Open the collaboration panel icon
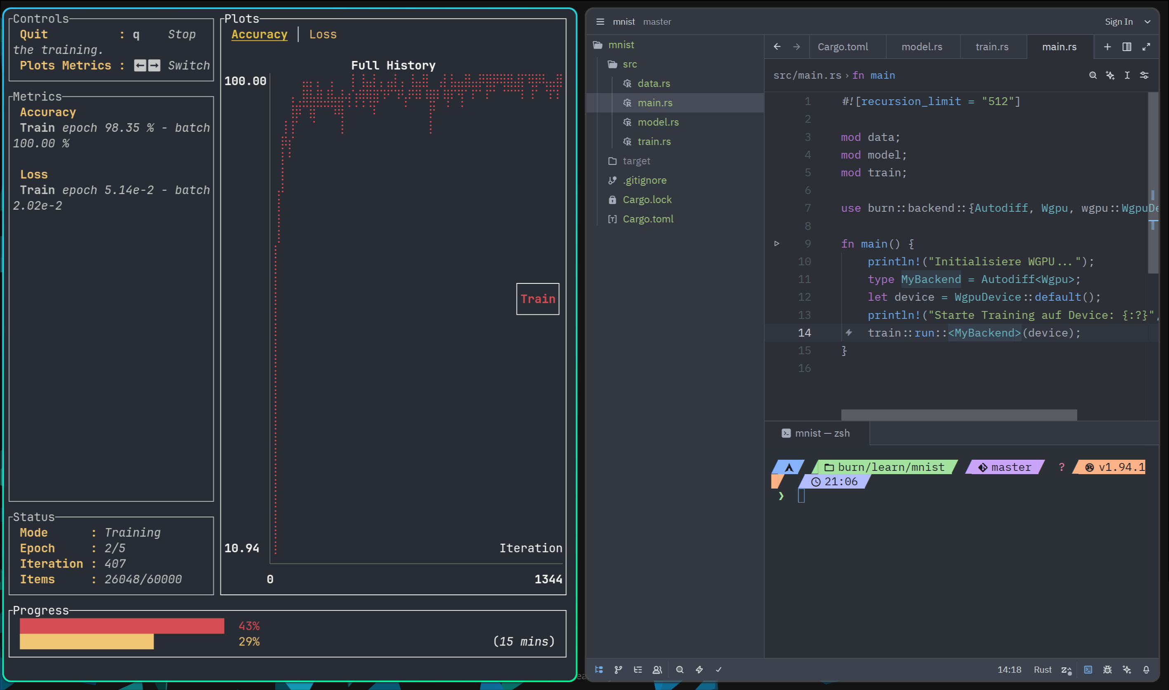This screenshot has height=690, width=1169. (657, 669)
